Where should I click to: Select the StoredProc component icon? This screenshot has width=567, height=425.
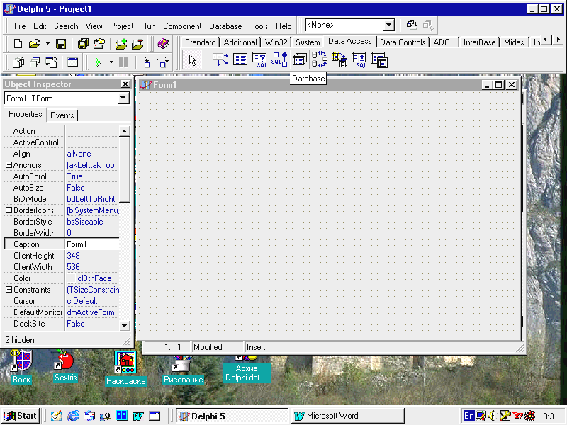click(x=279, y=59)
